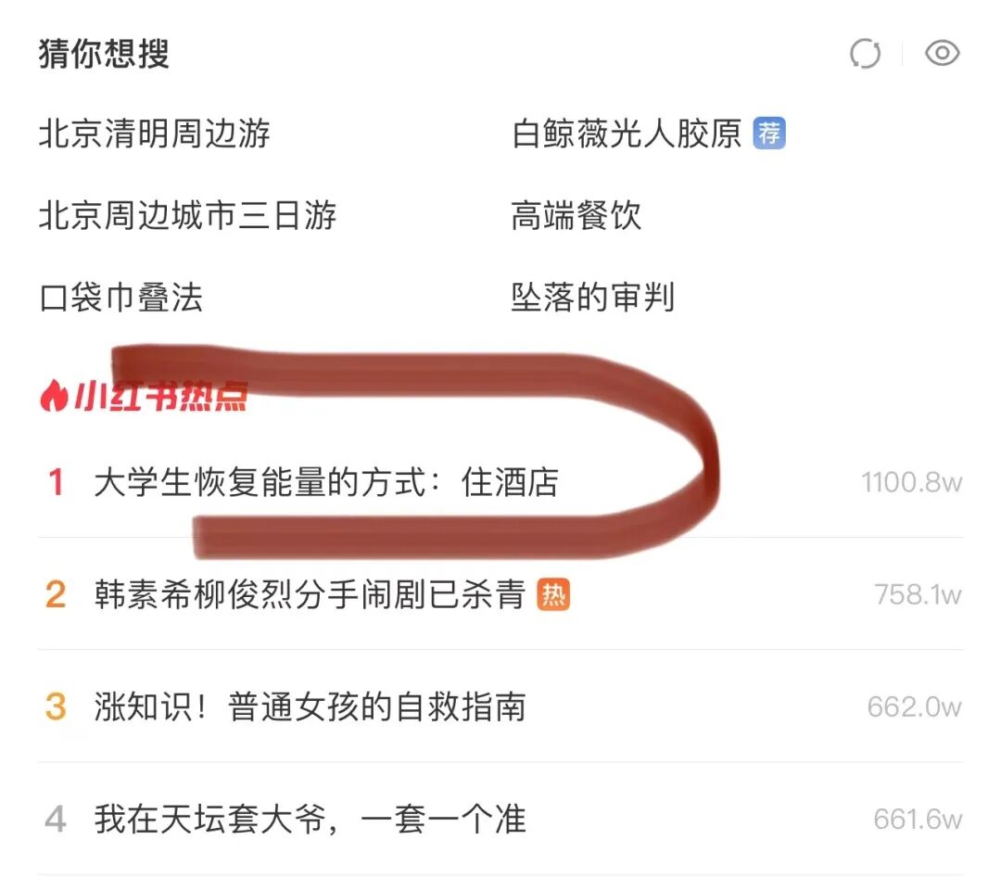Select 北京周边城市三日游 suggestion

187,215
